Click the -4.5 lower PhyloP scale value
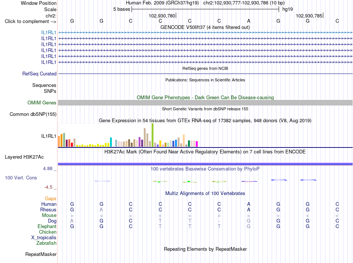 [48, 187]
